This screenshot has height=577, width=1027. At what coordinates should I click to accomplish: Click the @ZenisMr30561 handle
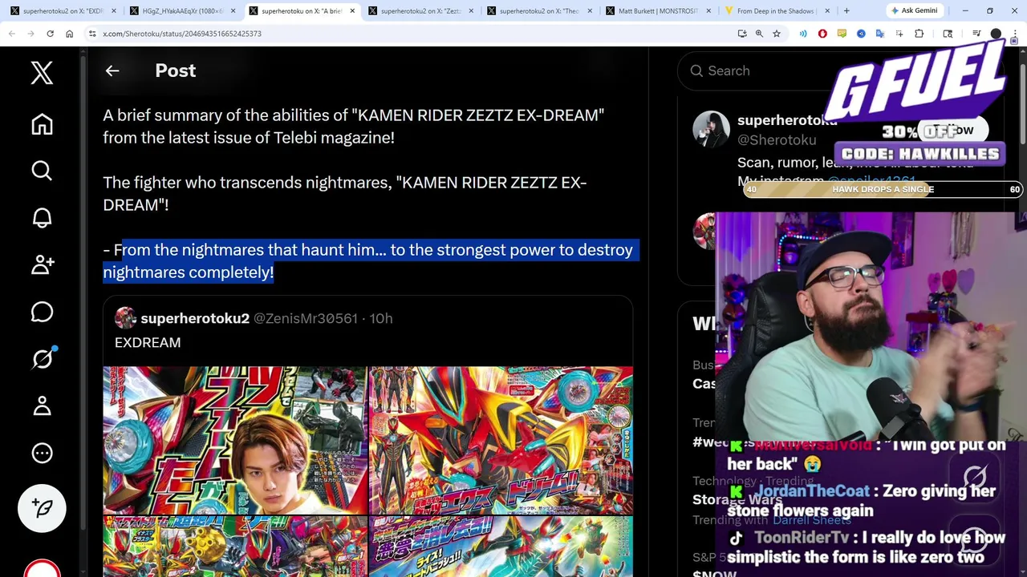click(306, 318)
